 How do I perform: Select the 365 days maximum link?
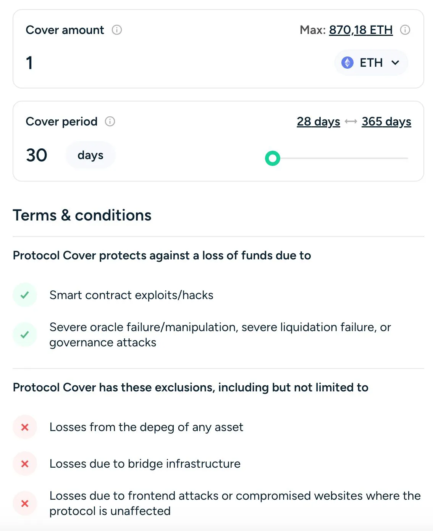[x=386, y=121]
